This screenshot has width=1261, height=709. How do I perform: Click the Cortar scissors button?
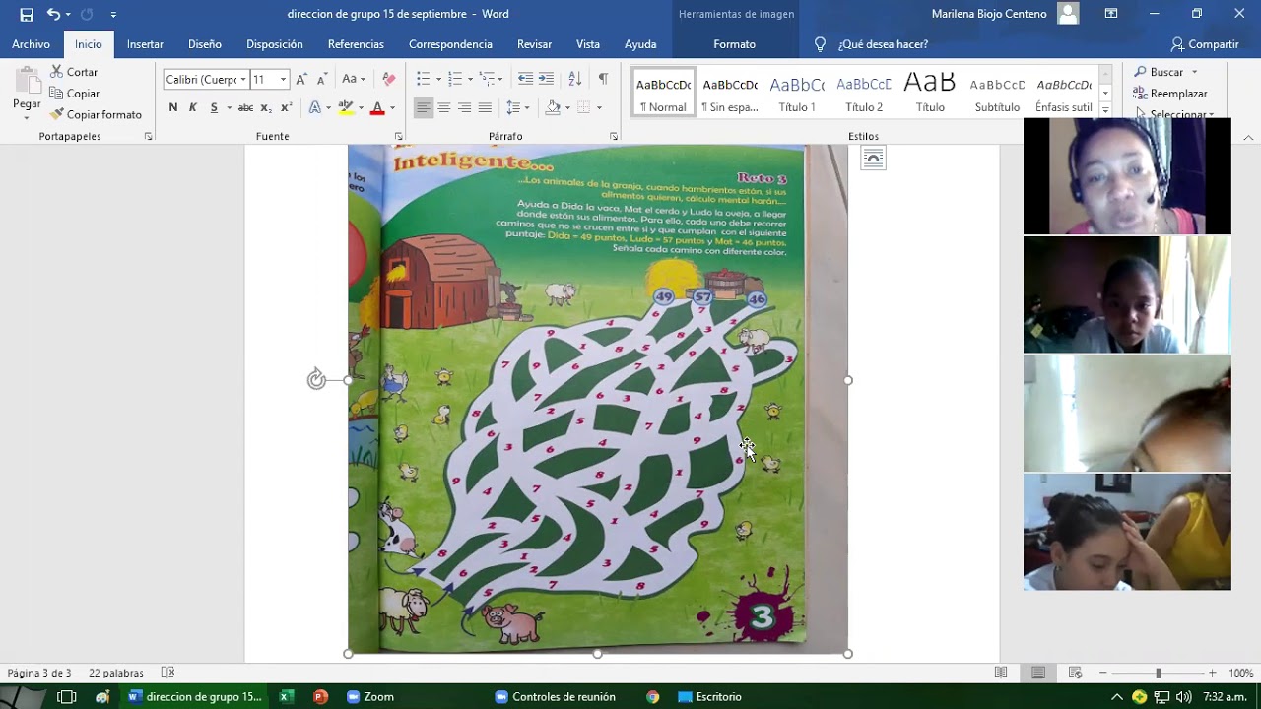pyautogui.click(x=73, y=72)
